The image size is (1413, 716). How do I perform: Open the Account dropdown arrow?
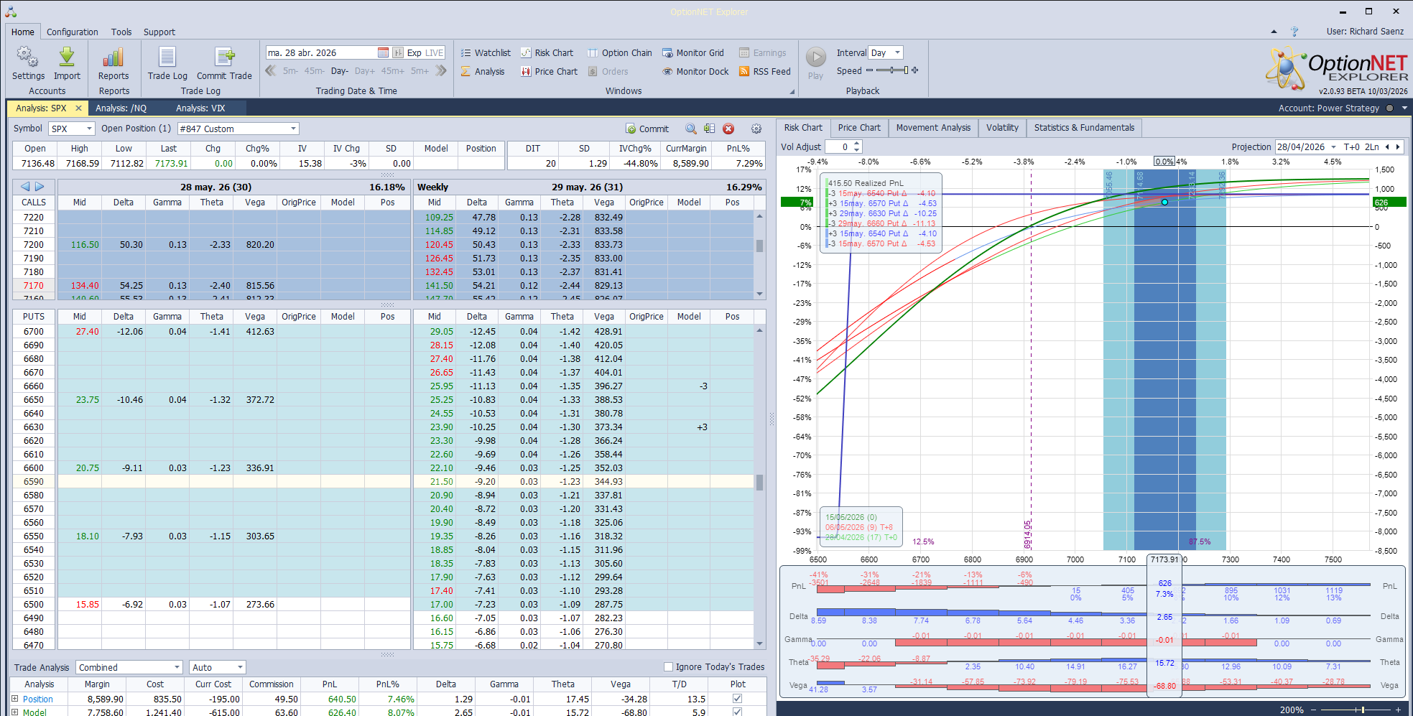(x=1404, y=108)
